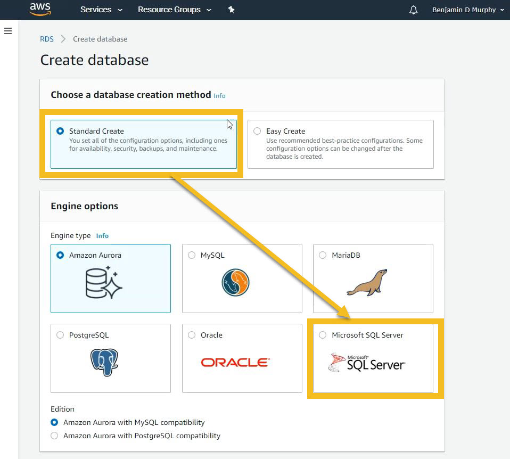This screenshot has width=510, height=459.
Task: Click the Amazon Aurora database icon
Action: tap(104, 282)
